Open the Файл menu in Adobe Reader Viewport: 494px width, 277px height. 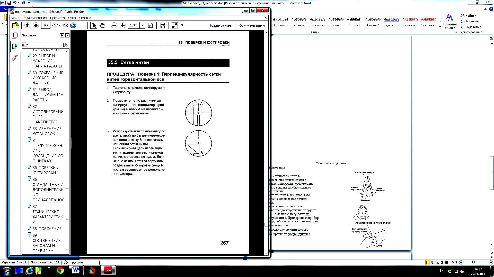[x=15, y=18]
